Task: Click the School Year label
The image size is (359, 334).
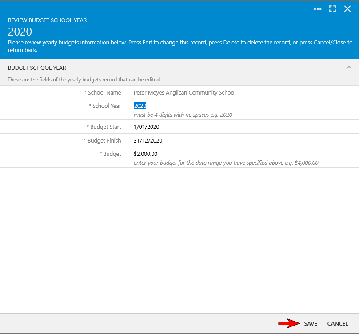Action: tap(106, 106)
